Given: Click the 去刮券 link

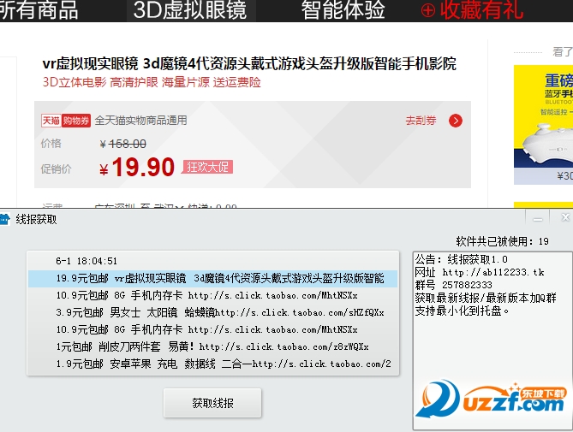Looking at the screenshot, I should [x=421, y=121].
